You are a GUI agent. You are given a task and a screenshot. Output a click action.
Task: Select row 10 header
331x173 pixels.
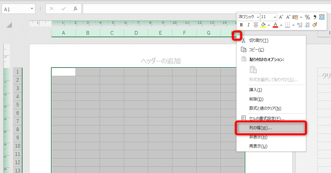[18, 146]
